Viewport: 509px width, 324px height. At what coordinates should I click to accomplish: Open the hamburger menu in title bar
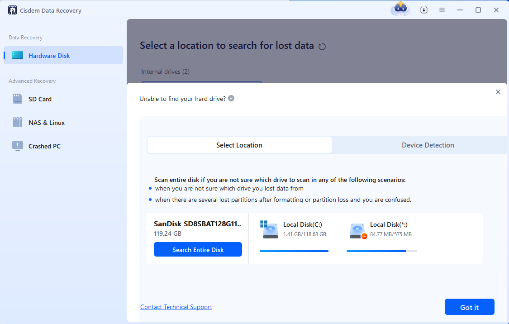tap(442, 10)
